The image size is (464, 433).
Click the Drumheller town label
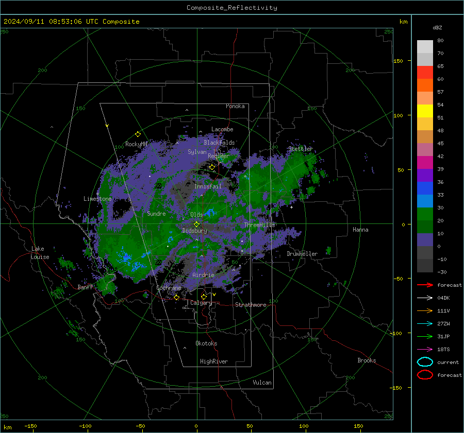coord(302,254)
